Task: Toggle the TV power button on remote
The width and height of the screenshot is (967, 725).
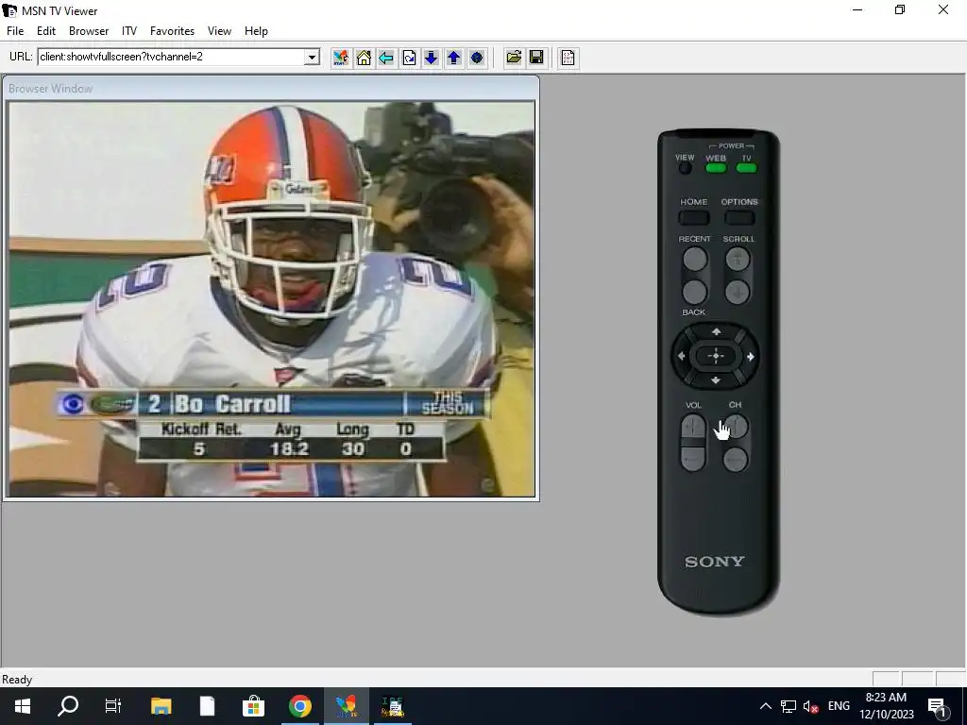Action: tap(746, 168)
